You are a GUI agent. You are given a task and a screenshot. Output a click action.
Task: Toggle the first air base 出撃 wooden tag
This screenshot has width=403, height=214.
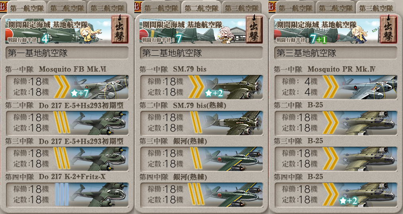(120, 29)
